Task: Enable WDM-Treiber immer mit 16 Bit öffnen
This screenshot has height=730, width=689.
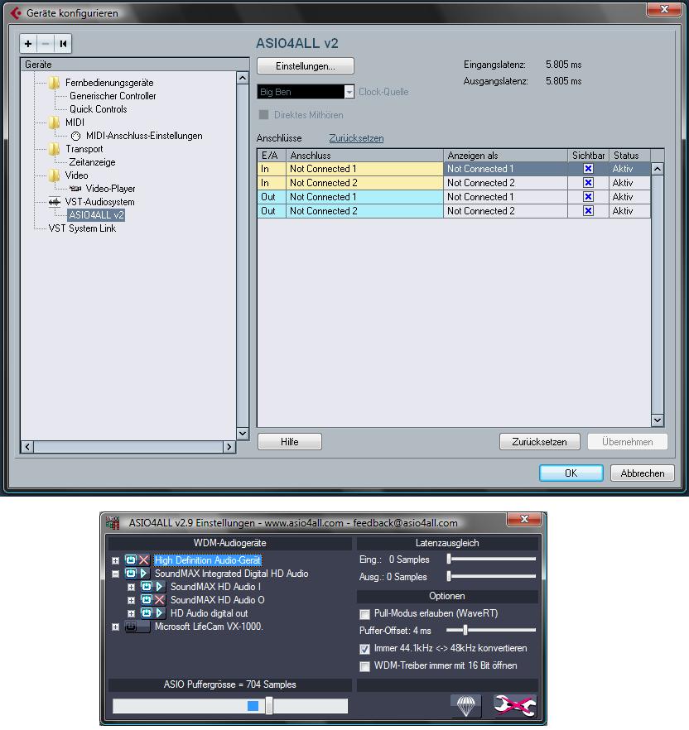Action: point(364,666)
